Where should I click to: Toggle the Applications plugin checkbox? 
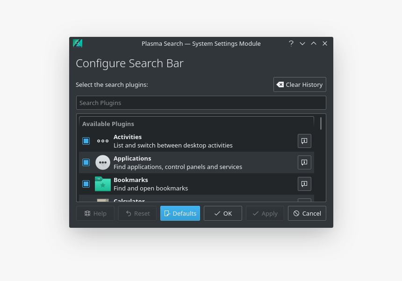pos(86,162)
